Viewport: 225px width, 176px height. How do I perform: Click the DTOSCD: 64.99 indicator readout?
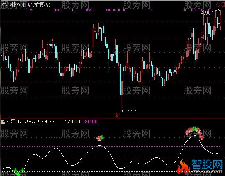point(36,122)
